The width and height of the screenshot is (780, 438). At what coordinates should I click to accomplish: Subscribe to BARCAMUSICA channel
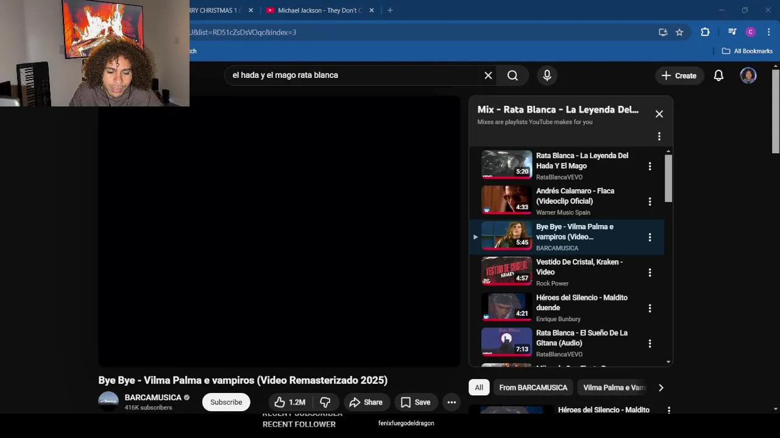226,402
